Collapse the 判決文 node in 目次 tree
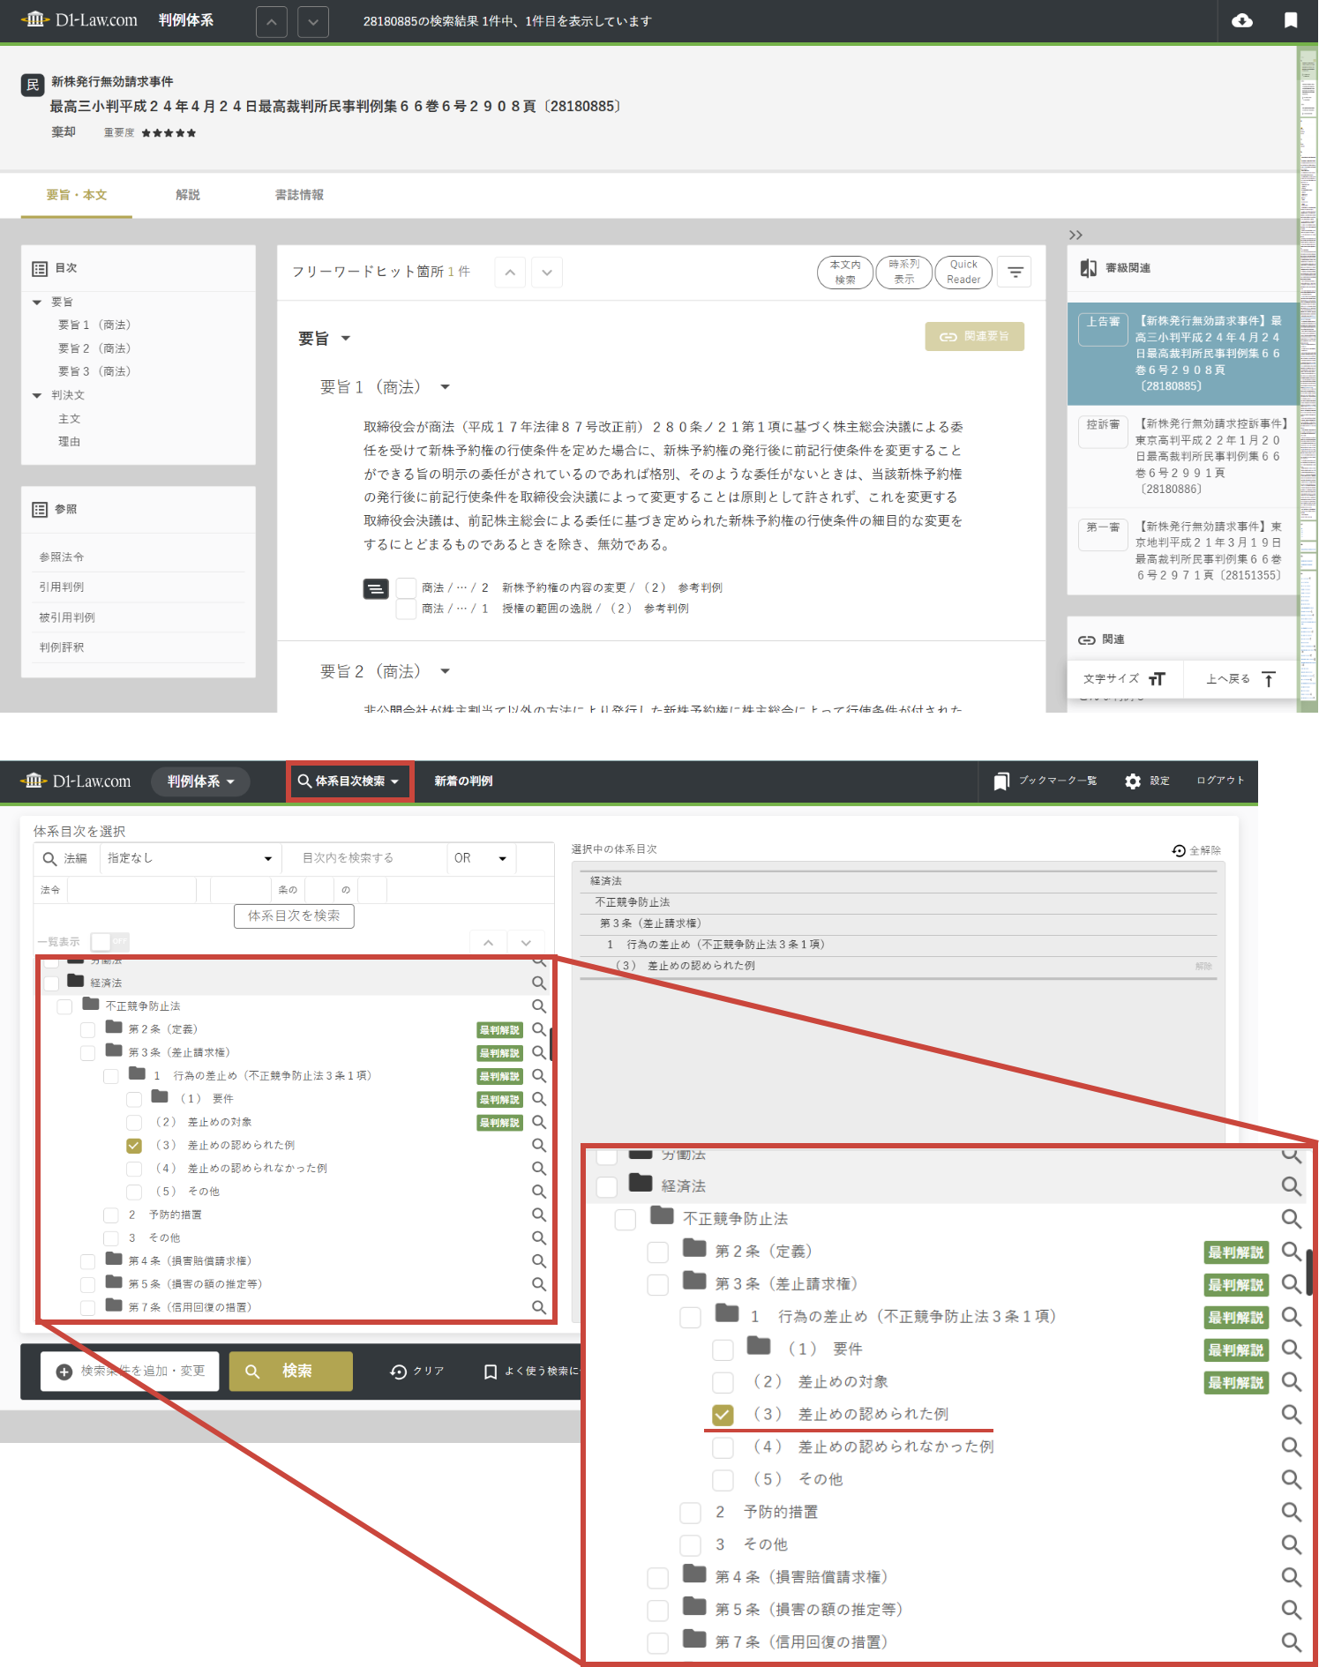The height and width of the screenshot is (1667, 1319). point(37,395)
